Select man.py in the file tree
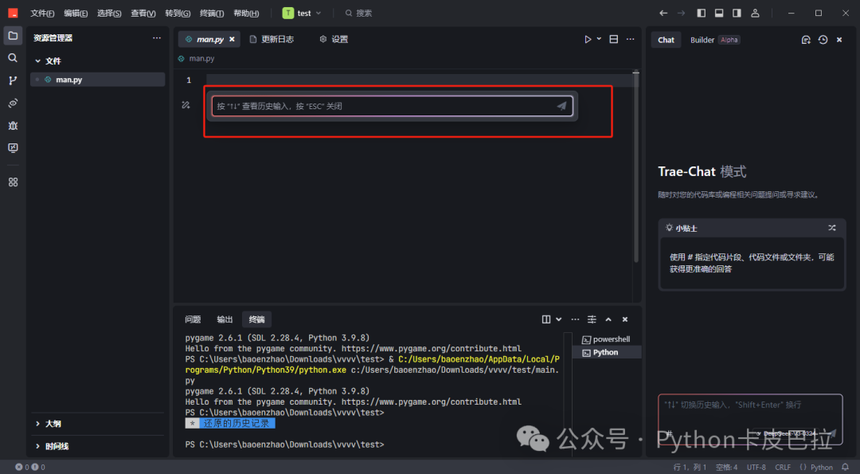 [x=98, y=80]
